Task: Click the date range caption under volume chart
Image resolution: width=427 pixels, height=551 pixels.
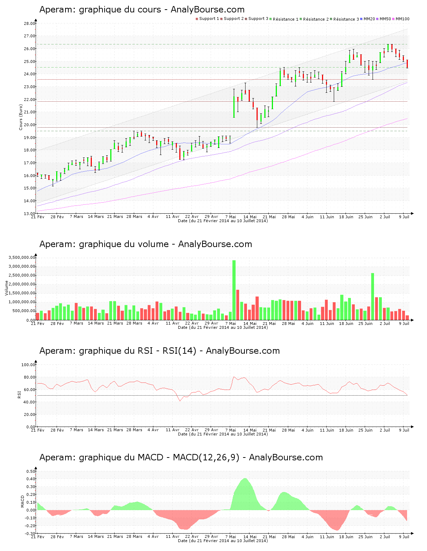Action: (223, 327)
